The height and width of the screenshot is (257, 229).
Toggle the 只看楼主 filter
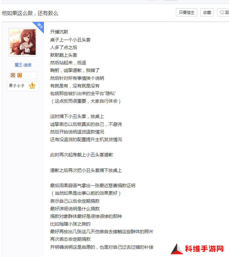(x=187, y=12)
